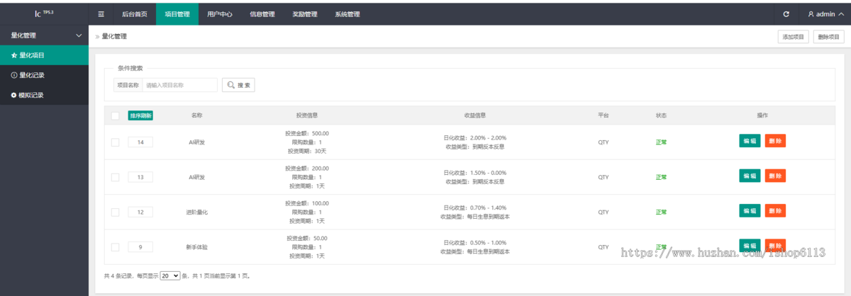Click the 添加项目 button
The width and height of the screenshot is (851, 296).
click(792, 37)
